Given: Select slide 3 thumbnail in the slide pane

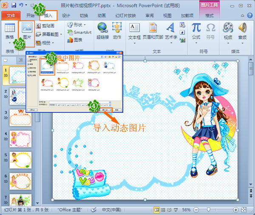Looking at the screenshot, I should pyautogui.click(x=20, y=117).
